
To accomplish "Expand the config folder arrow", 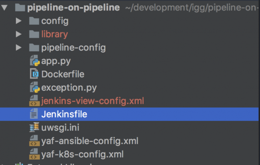I will [19, 21].
